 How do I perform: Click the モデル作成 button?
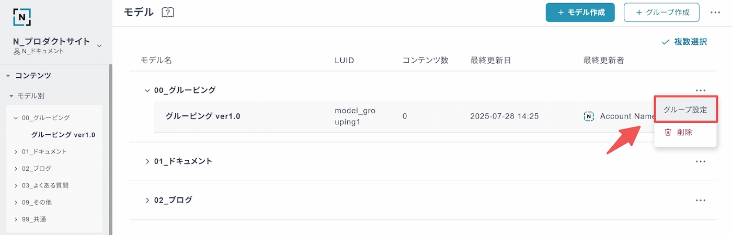click(x=580, y=13)
